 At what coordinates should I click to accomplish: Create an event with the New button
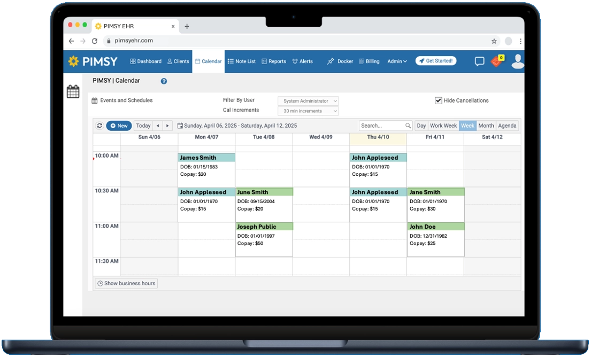[119, 126]
